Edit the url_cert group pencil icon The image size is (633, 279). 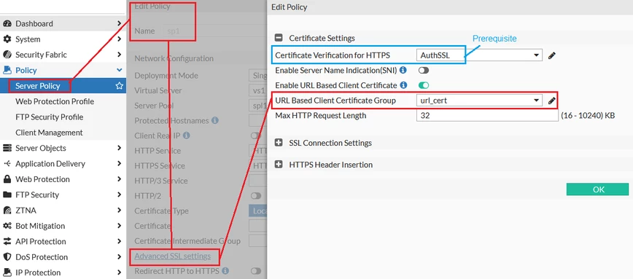552,101
